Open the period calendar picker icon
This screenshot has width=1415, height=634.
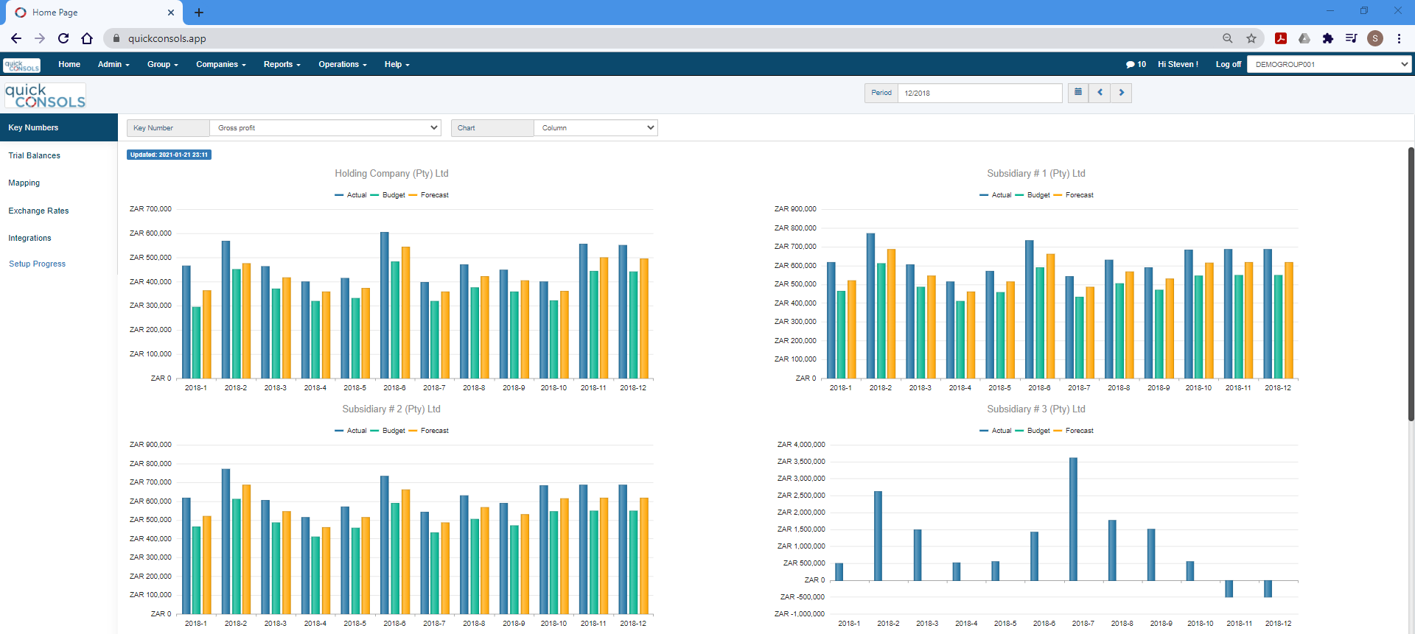pos(1077,93)
